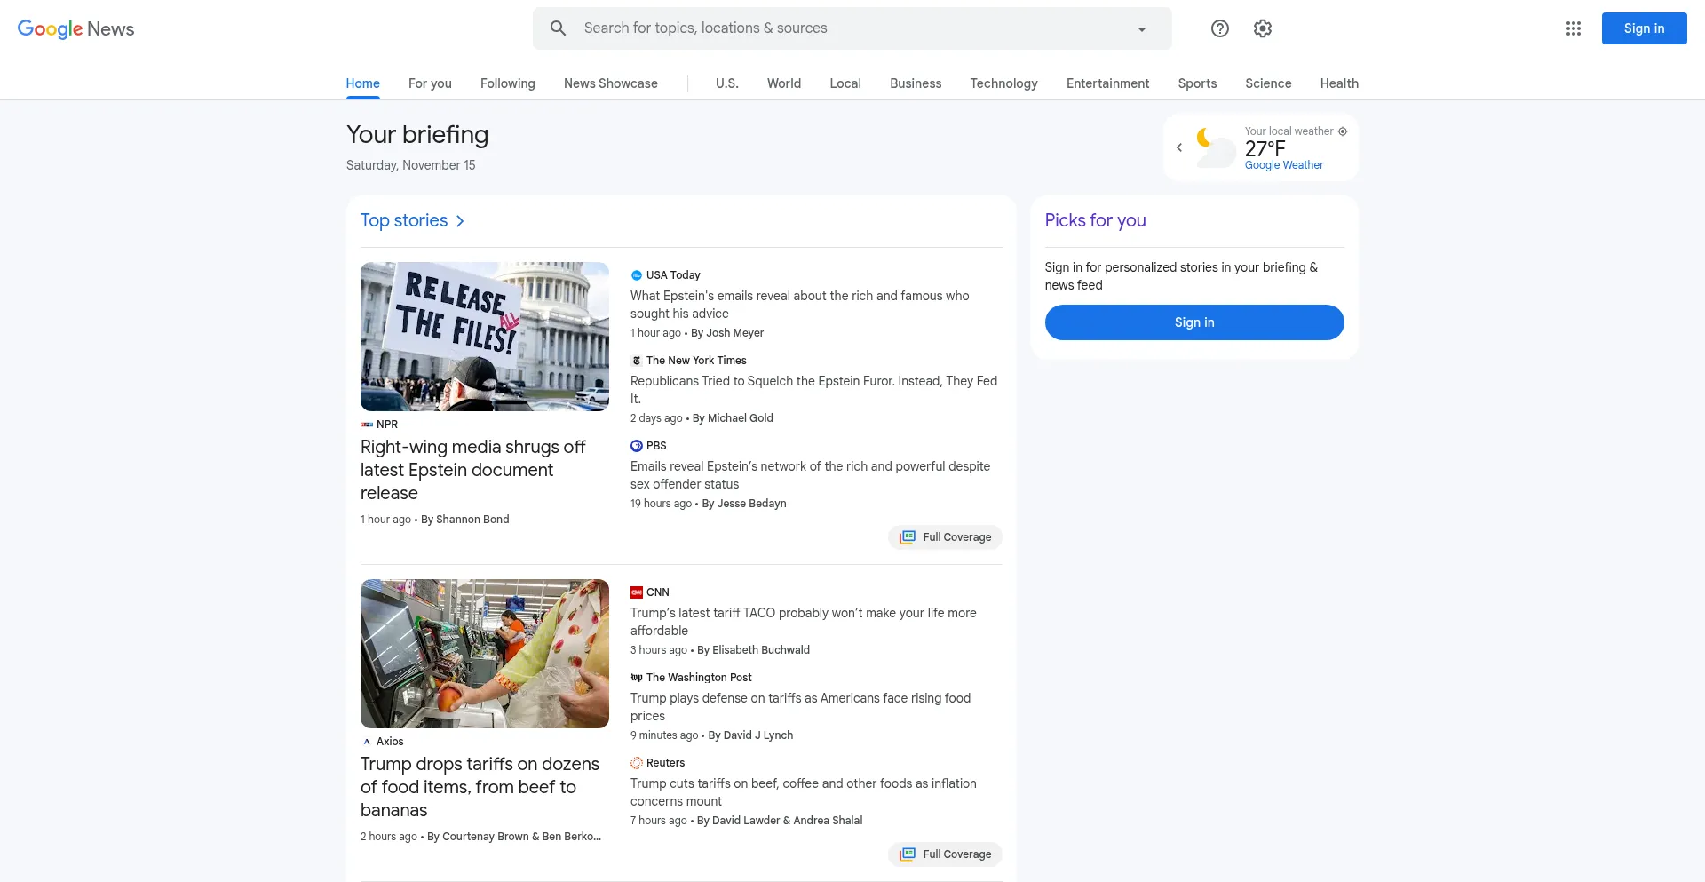Screen dimensions: 1705x882
Task: Click the Full Coverage button under Epstein stories
Action: pos(945,537)
